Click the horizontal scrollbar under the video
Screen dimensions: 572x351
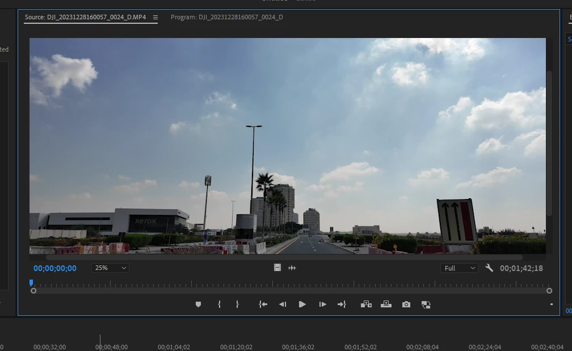(284, 257)
